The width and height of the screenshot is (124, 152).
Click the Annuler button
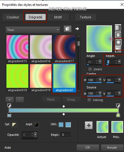tap(112, 147)
